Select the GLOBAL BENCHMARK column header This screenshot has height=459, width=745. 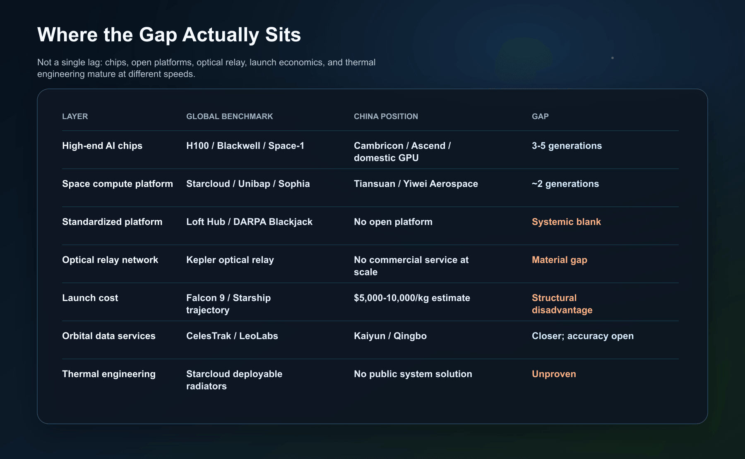pyautogui.click(x=229, y=116)
